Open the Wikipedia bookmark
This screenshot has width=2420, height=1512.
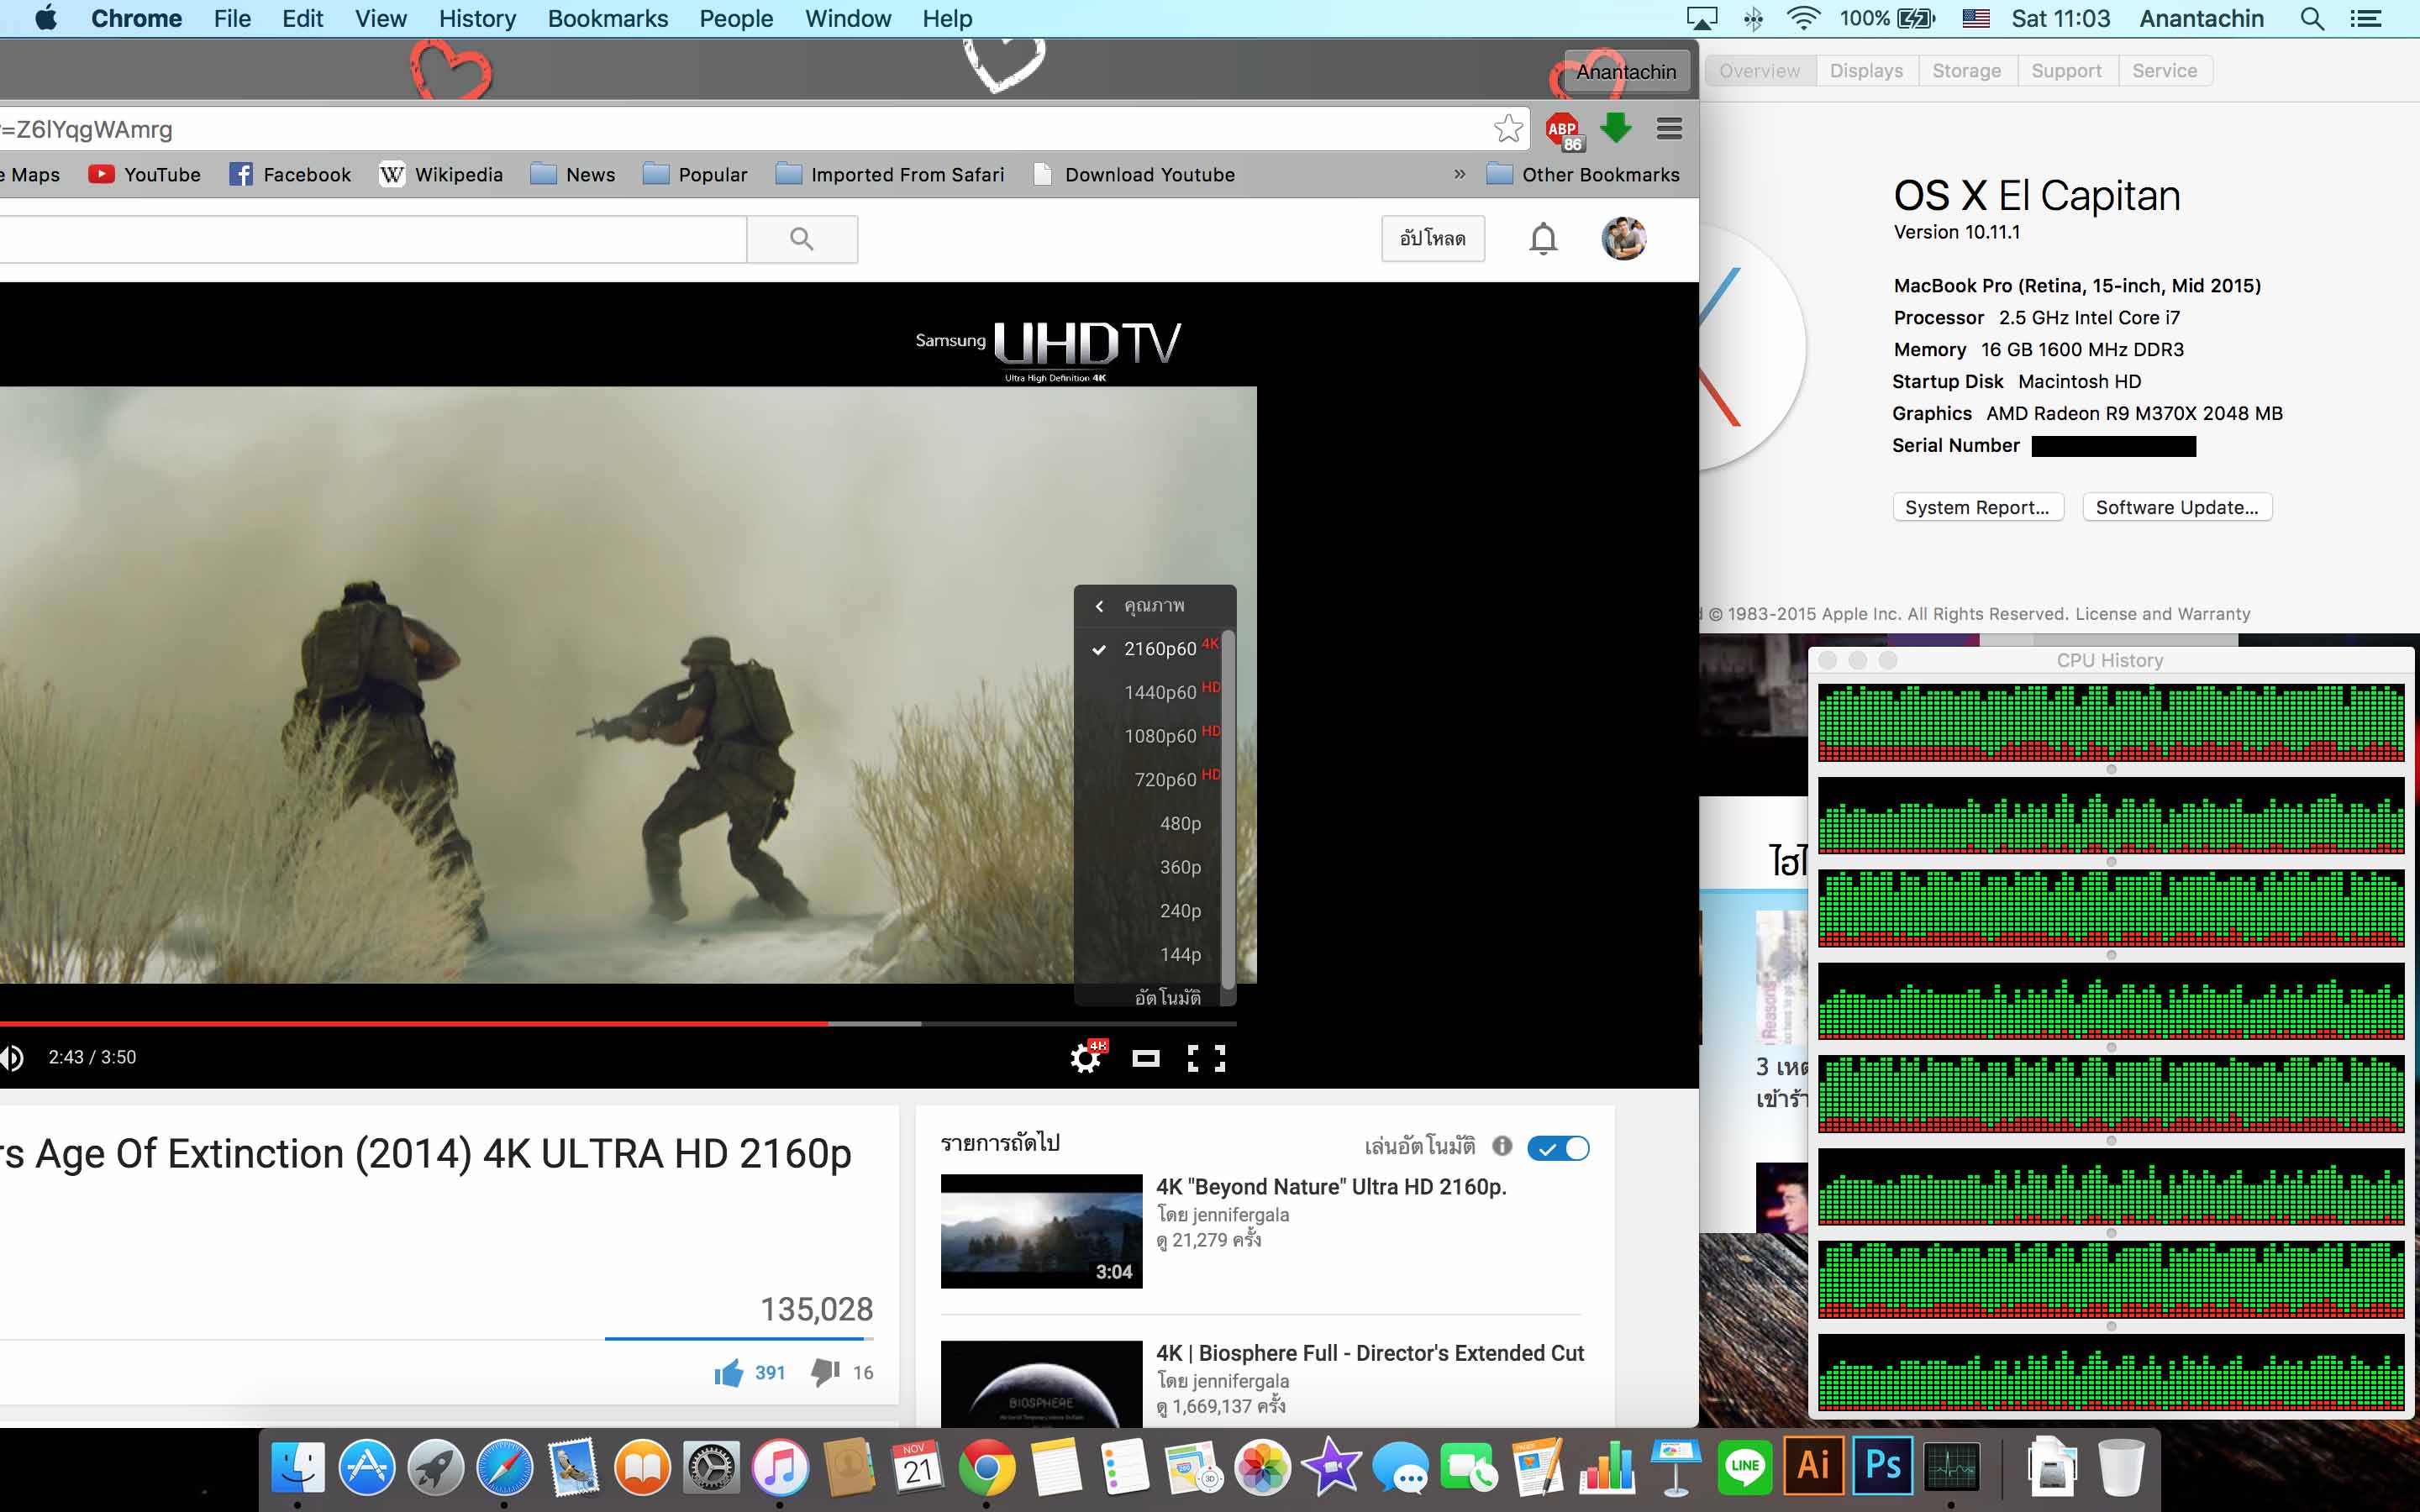point(441,174)
